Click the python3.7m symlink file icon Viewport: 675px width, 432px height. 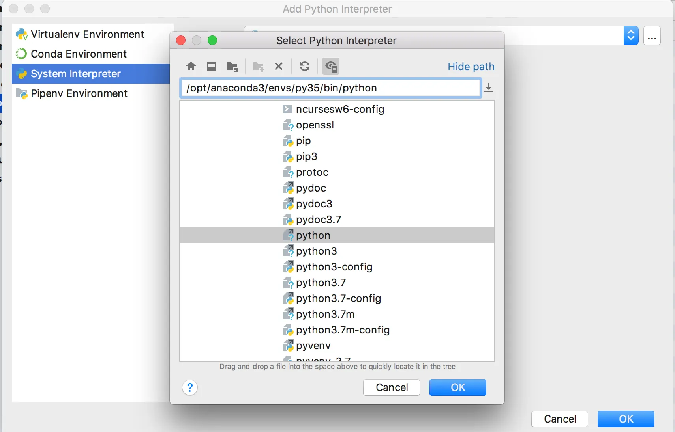pyautogui.click(x=288, y=314)
